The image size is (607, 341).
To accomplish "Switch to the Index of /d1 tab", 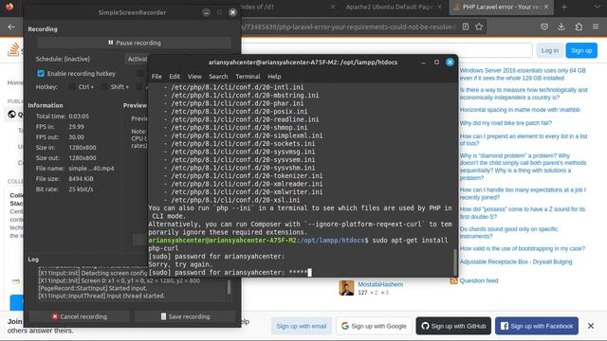I will (x=286, y=7).
